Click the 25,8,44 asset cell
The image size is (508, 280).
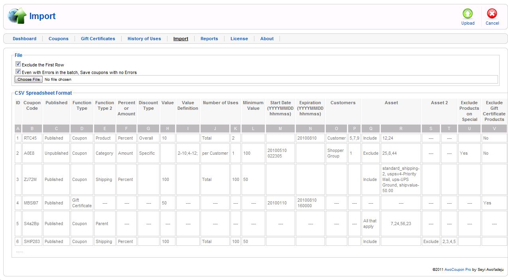coord(401,153)
